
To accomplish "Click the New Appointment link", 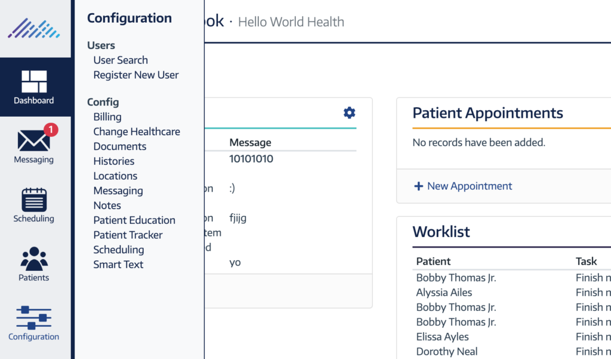I will tap(469, 186).
